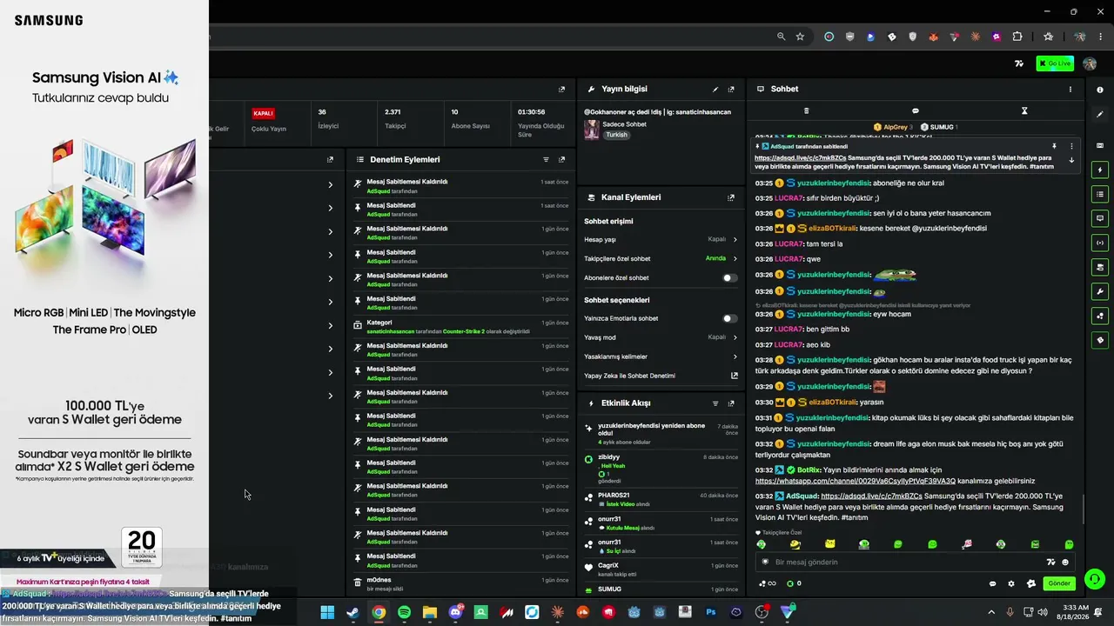Open Spotify from the taskbar
Image resolution: width=1114 pixels, height=626 pixels.
(x=404, y=612)
